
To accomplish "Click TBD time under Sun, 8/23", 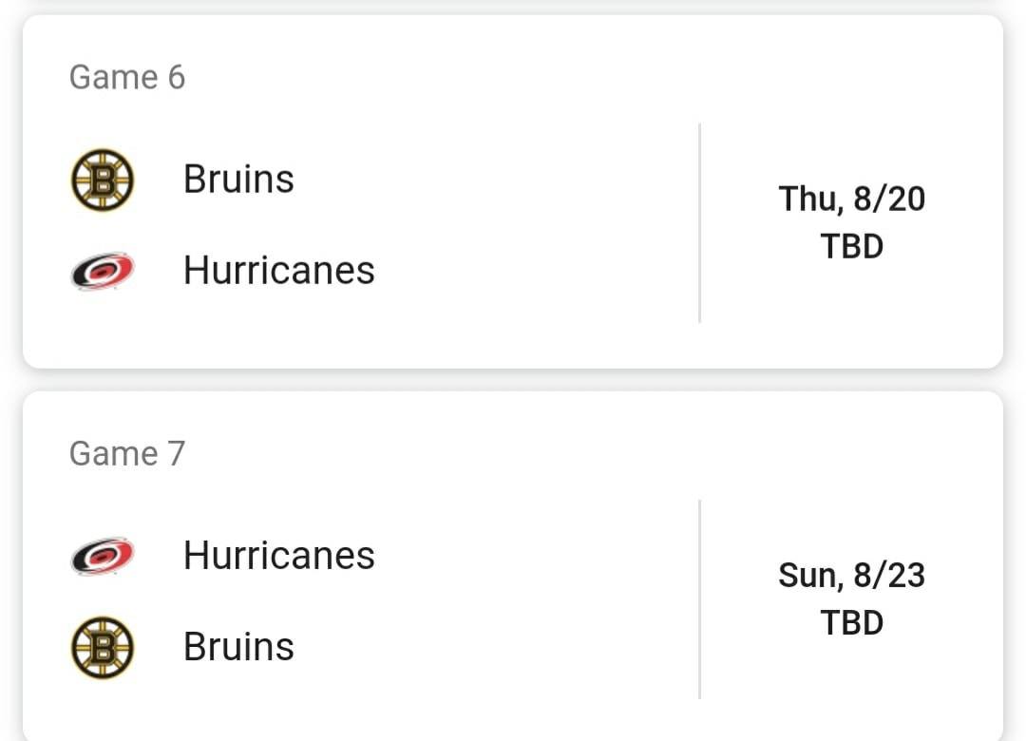I will coord(851,622).
